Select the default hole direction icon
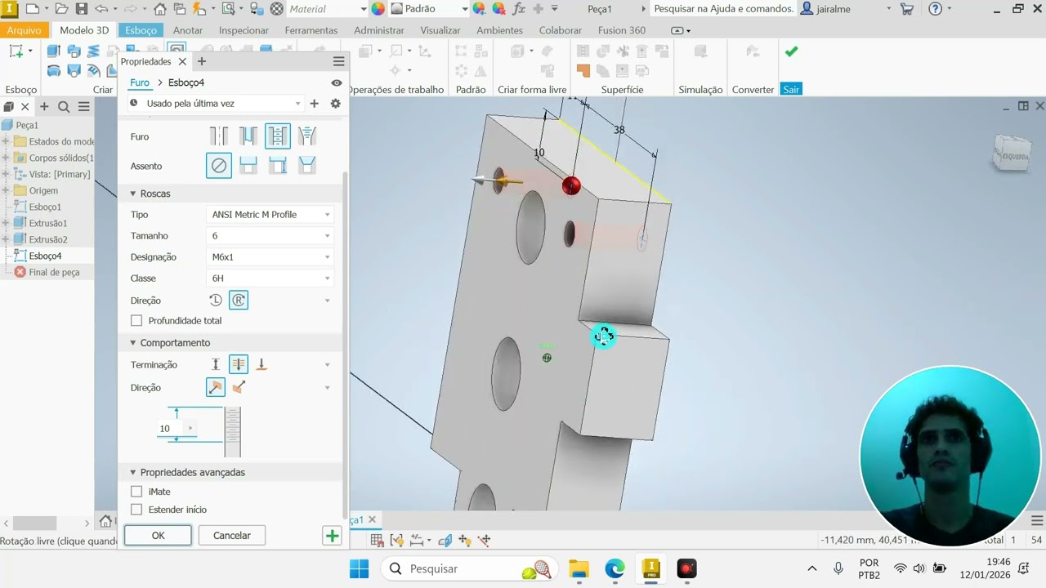The image size is (1046, 588). [x=216, y=388]
